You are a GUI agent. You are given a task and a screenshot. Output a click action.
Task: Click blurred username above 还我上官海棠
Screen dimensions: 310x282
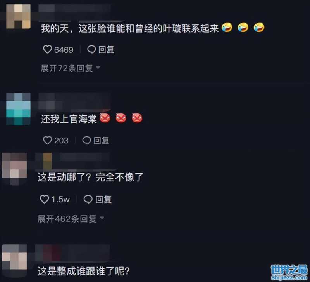point(74,101)
